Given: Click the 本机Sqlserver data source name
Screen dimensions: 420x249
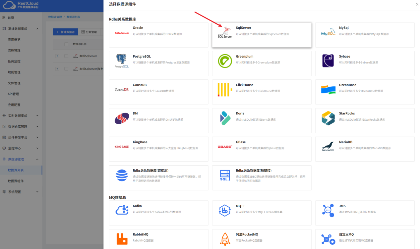Looking at the screenshot, I should pyautogui.click(x=88, y=56).
